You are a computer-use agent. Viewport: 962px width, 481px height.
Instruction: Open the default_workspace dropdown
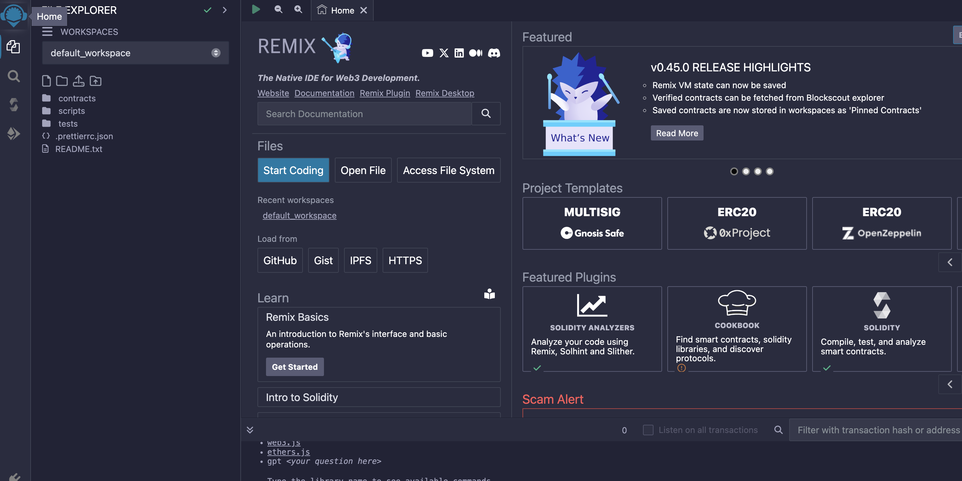[x=135, y=53]
